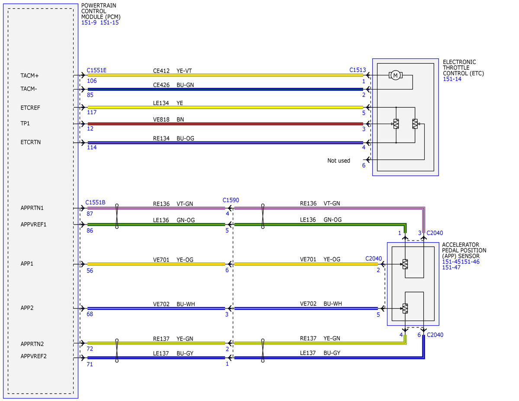Select wire label CE426 BU-GN
Screen dimensions: 519x401
click(x=174, y=85)
